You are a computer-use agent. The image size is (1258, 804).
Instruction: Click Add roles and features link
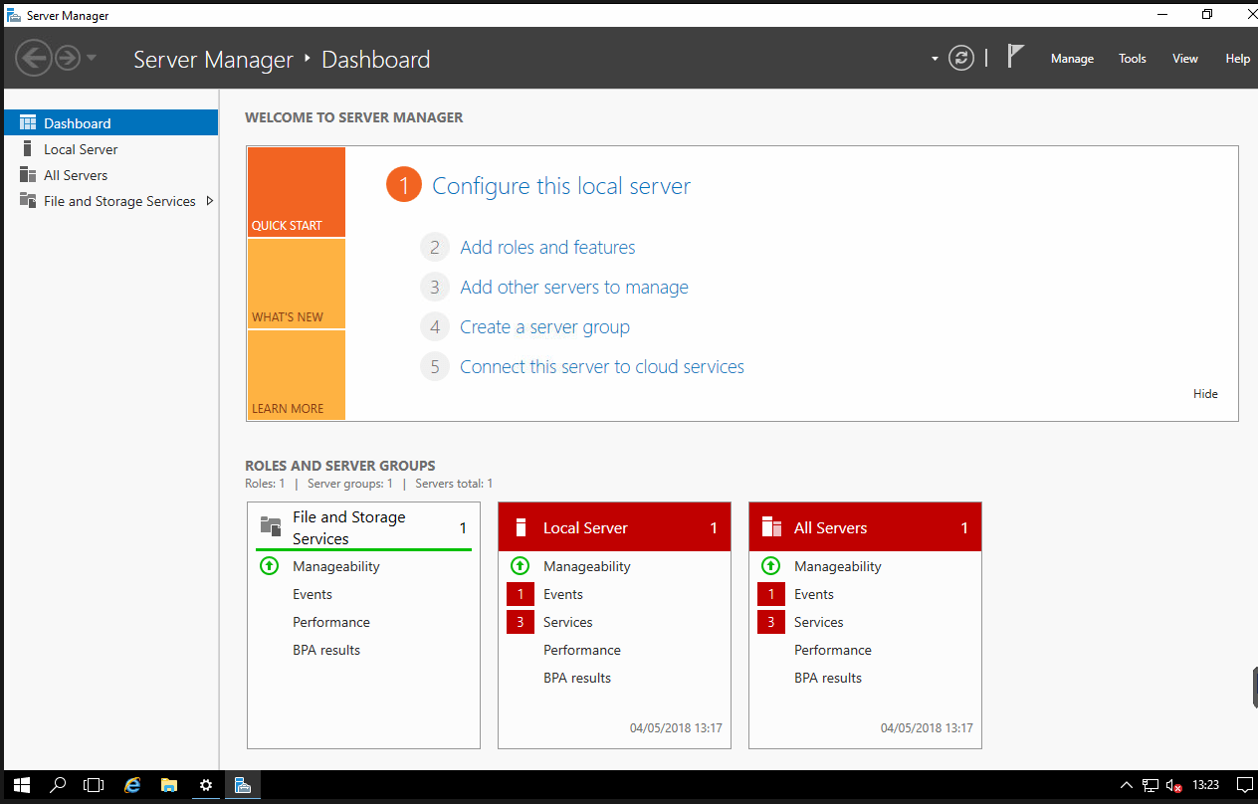(547, 248)
